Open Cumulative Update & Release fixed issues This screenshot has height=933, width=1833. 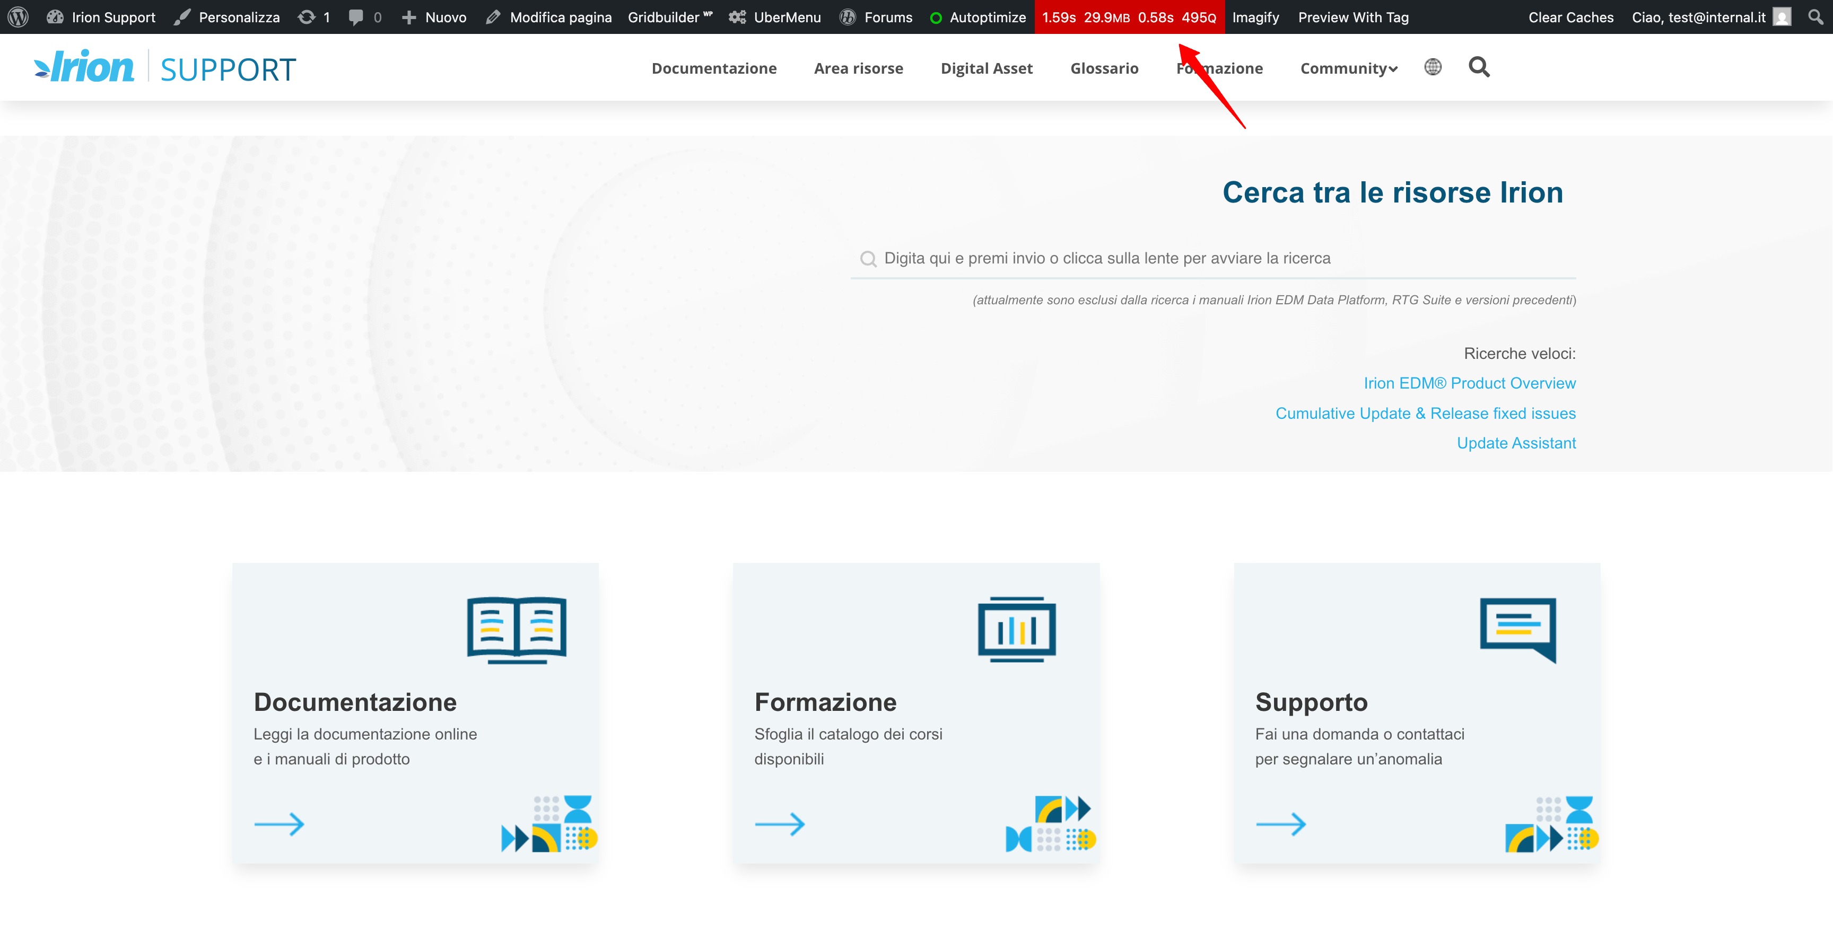[1425, 413]
